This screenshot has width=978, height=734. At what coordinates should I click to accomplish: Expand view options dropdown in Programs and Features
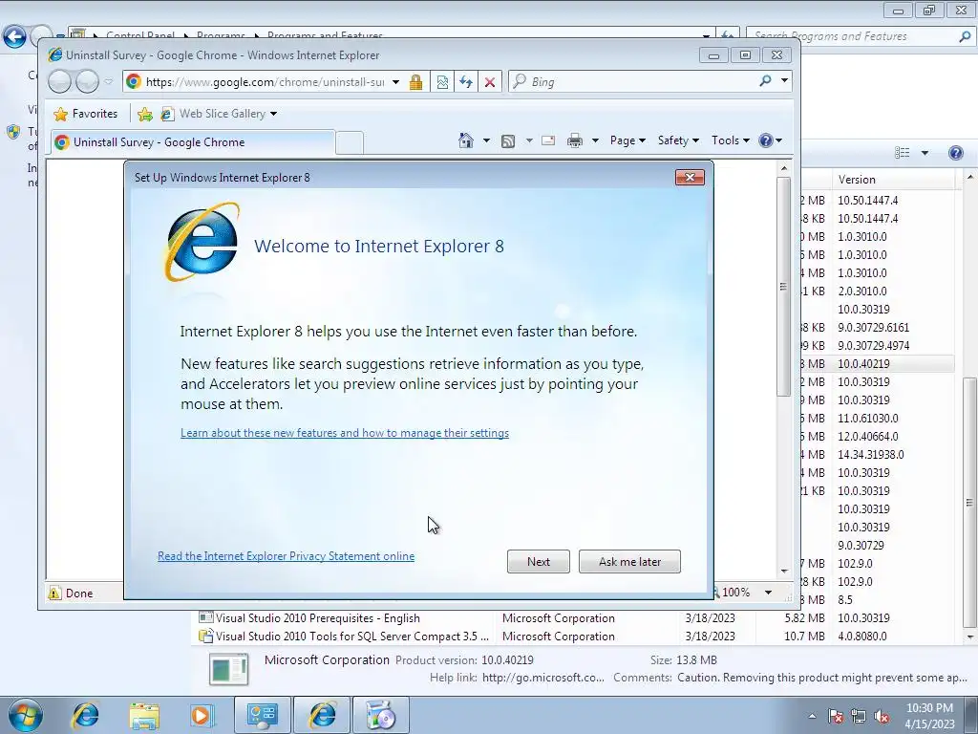pos(925,153)
